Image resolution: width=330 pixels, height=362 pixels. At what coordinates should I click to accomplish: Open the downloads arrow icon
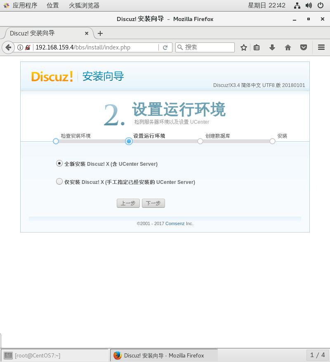tap(272, 47)
